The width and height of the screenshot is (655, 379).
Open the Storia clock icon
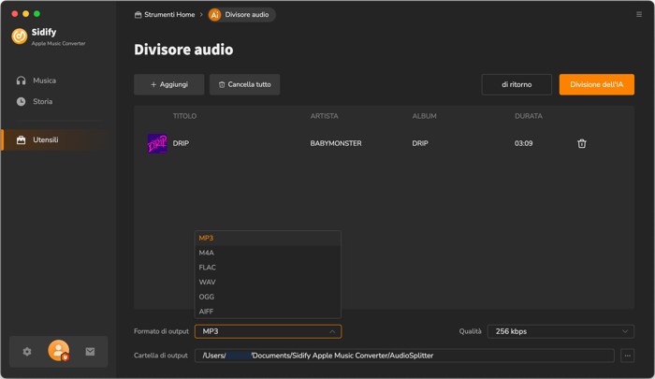tap(21, 102)
